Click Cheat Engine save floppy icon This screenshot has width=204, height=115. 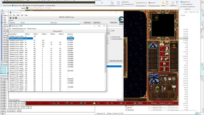click(16, 18)
